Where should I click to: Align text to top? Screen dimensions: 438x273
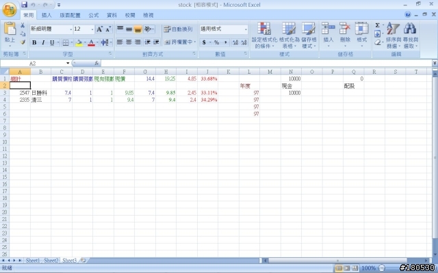120,29
